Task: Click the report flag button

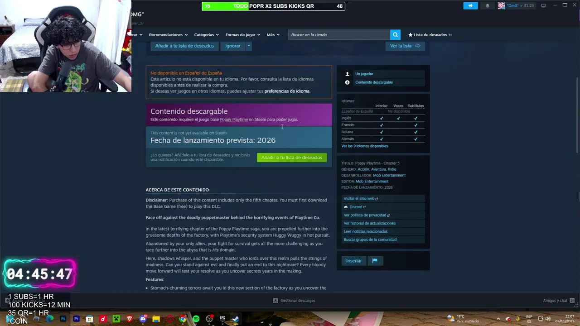Action: click(x=375, y=261)
